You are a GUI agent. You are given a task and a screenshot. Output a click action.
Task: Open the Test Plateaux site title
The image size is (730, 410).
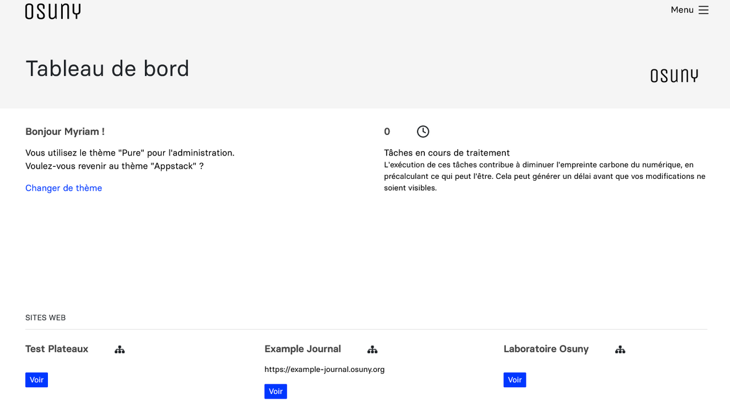(57, 349)
